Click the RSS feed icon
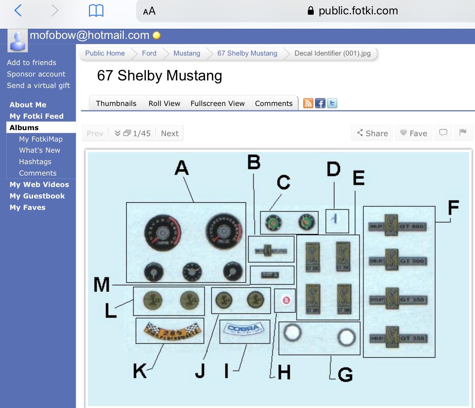This screenshot has width=475, height=408. coord(308,103)
